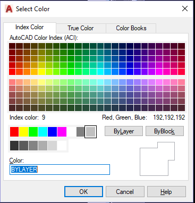Image resolution: width=195 pixels, height=203 pixels.
Task: Choose the darkest gray in grayscale row
Action: tap(14, 146)
